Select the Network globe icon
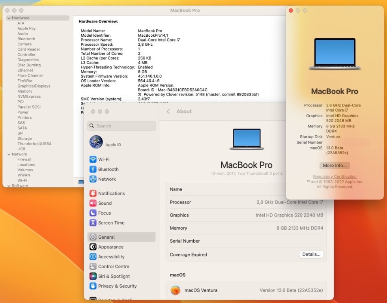The width and height of the screenshot is (387, 303). 93,179
